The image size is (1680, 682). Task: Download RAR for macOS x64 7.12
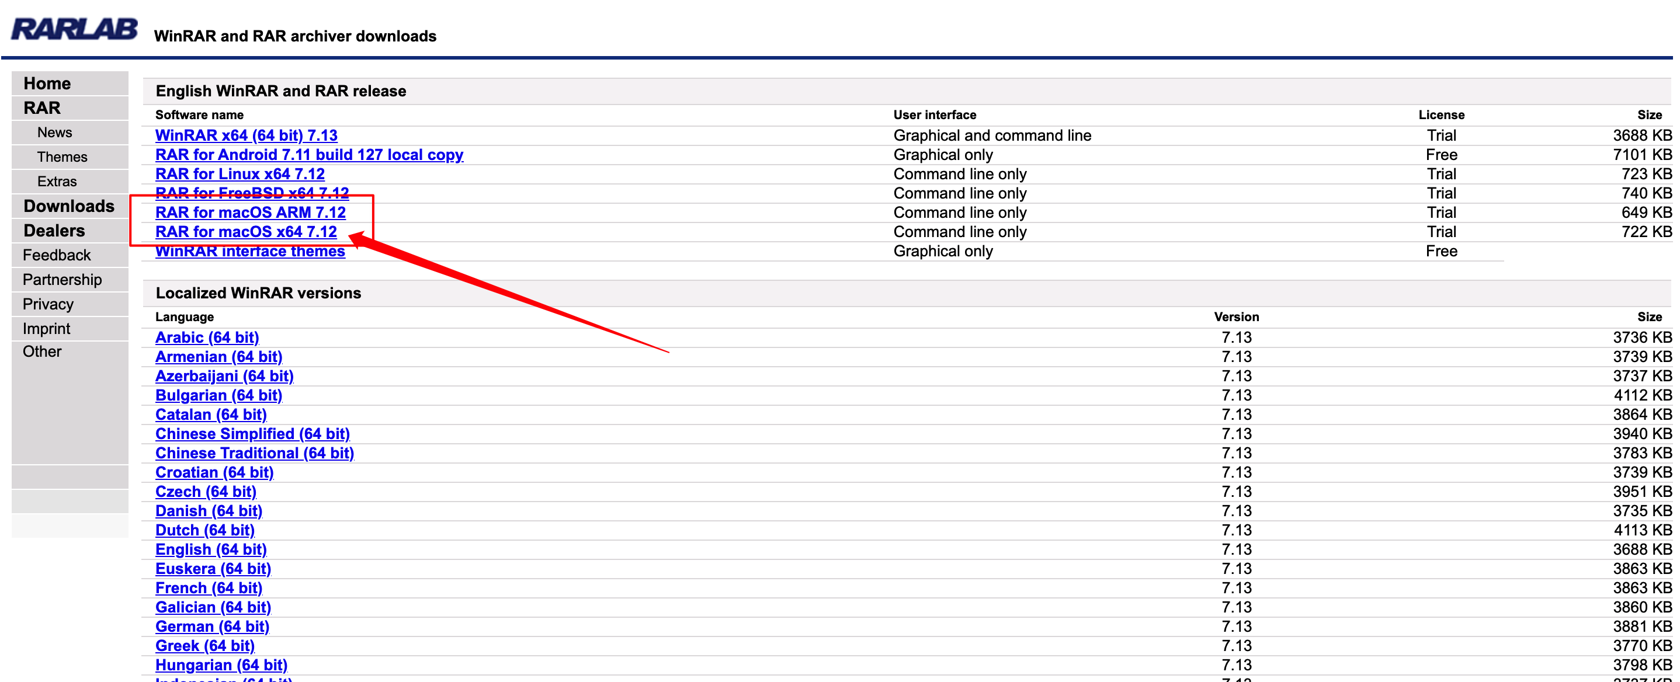(x=246, y=232)
